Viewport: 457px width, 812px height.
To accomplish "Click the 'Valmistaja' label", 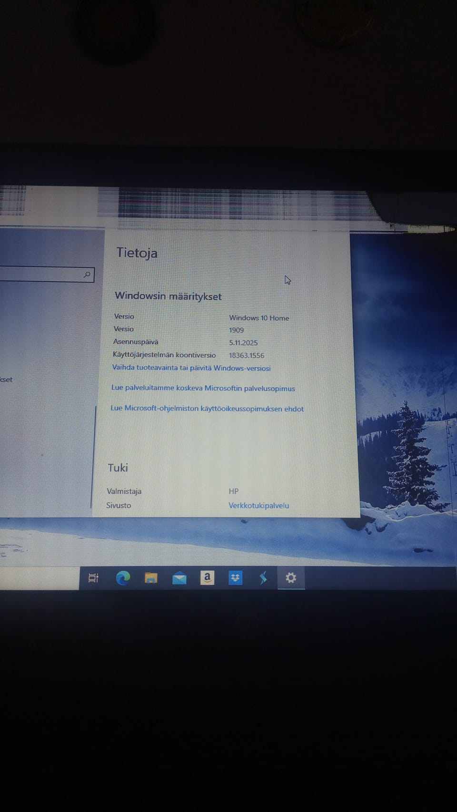I will tap(124, 491).
